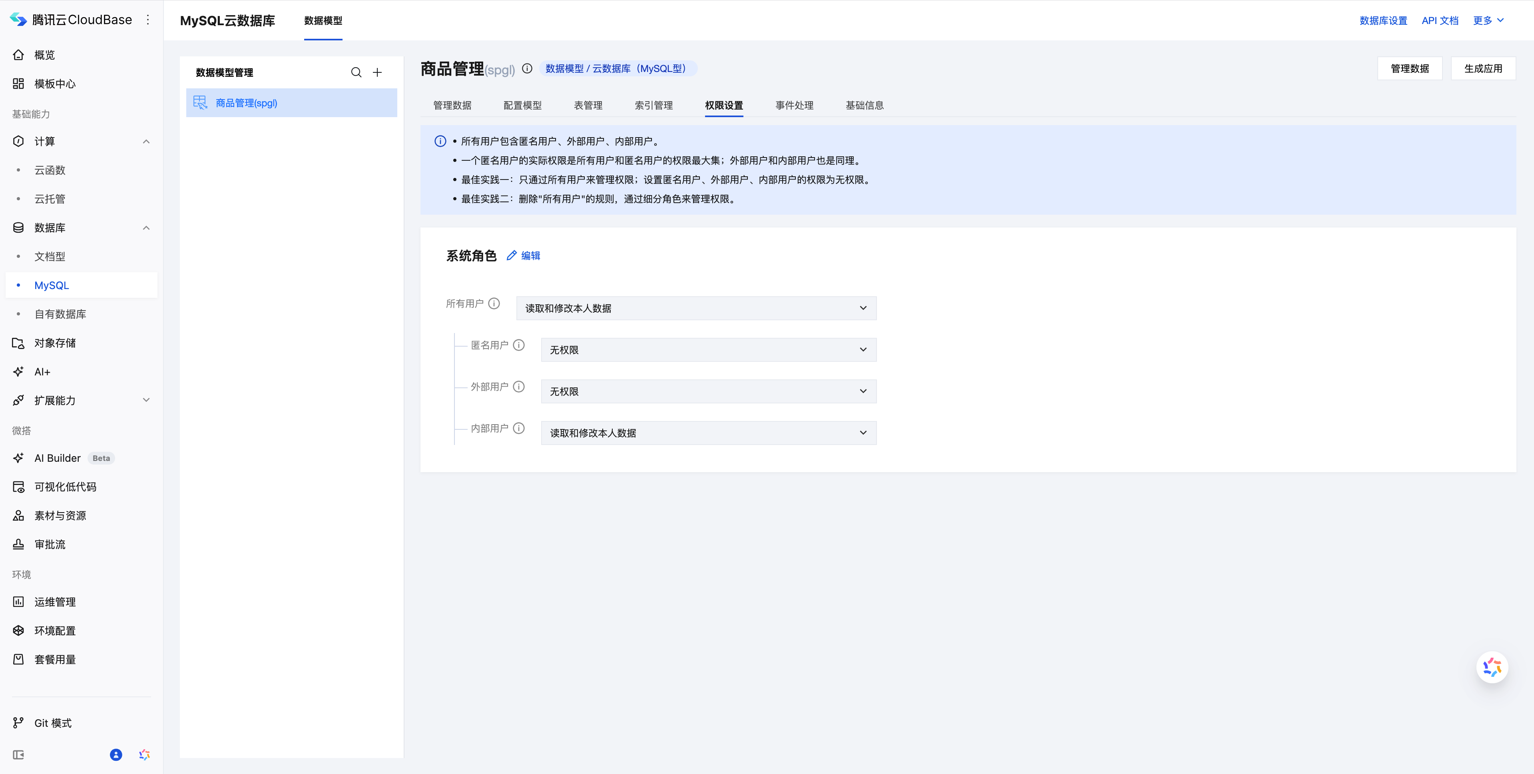The image size is (1534, 774).
Task: Open the 外部用户 permission dropdown
Action: (x=709, y=391)
